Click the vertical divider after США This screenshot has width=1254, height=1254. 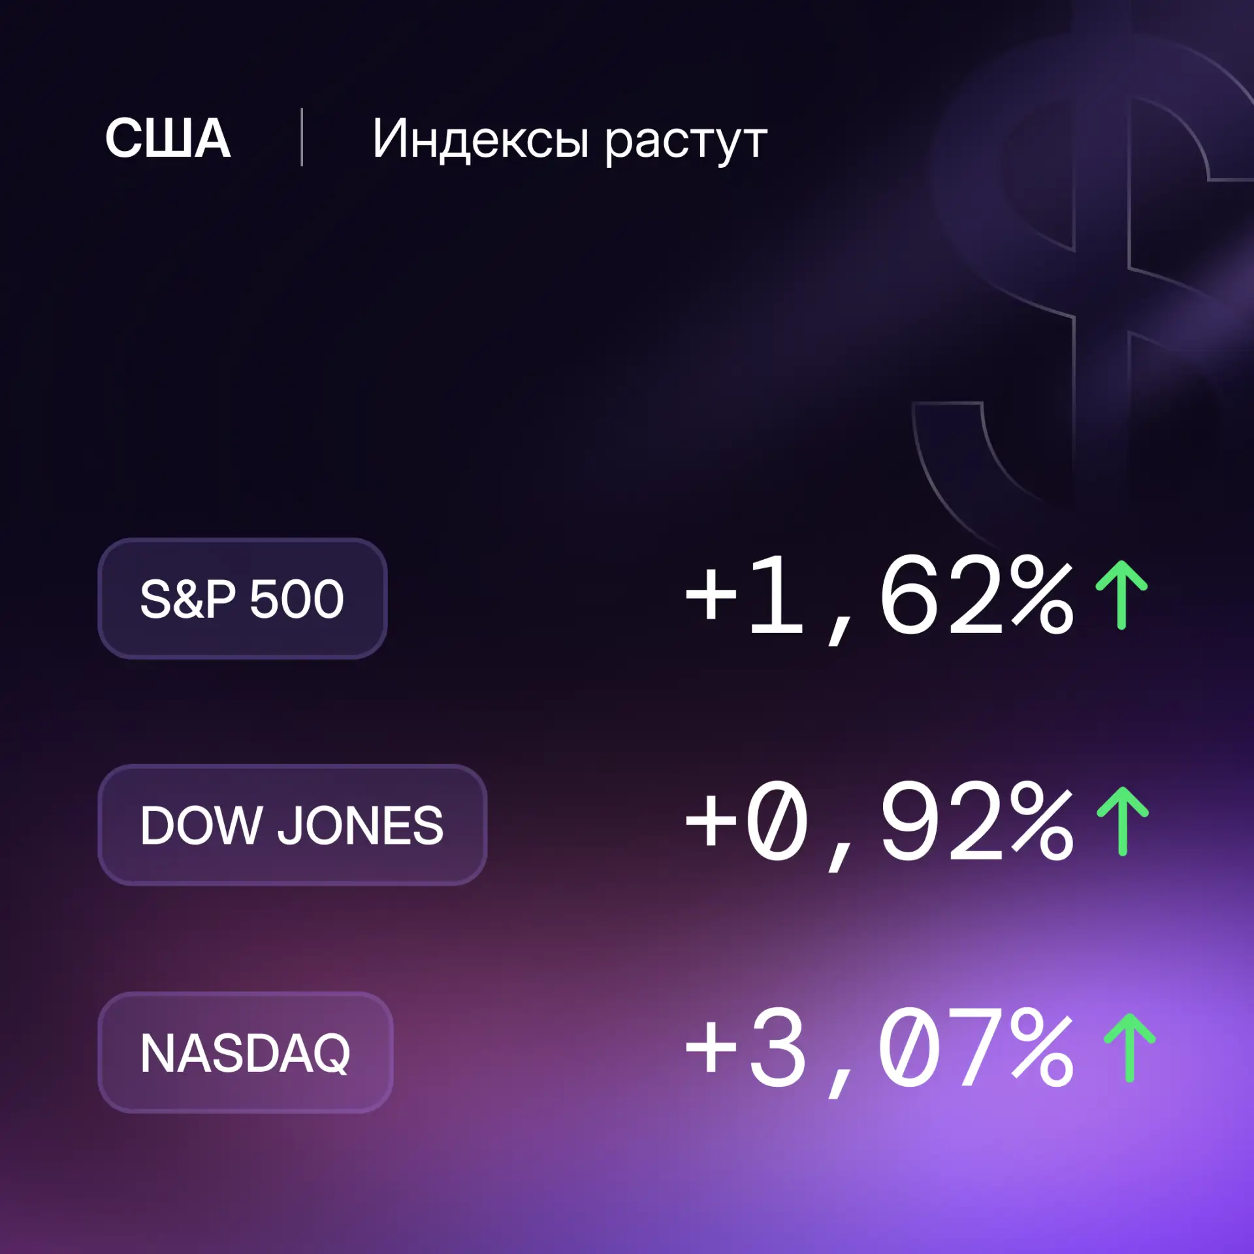pos(302,137)
